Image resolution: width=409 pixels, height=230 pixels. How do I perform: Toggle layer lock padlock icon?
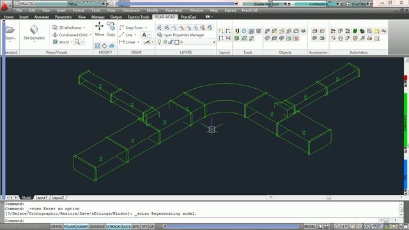click(171, 42)
